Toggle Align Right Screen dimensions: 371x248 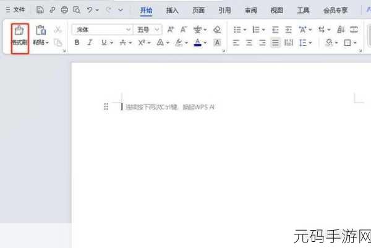point(262,43)
